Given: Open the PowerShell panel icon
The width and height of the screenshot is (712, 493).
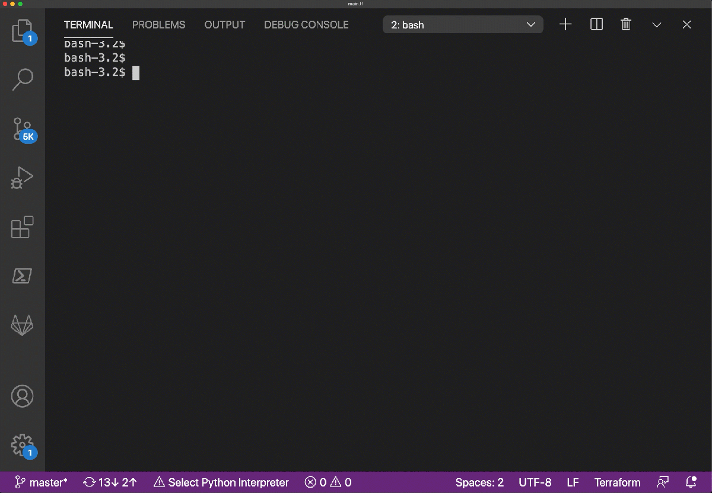Looking at the screenshot, I should coord(23,276).
